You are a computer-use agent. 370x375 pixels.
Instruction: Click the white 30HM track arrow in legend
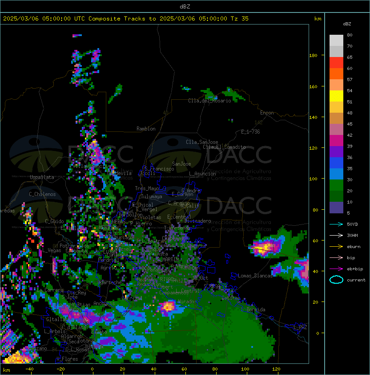click(x=336, y=235)
